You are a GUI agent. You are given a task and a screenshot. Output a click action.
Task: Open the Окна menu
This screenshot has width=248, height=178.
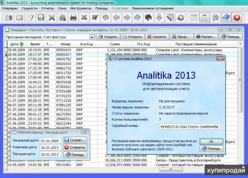click(x=62, y=8)
